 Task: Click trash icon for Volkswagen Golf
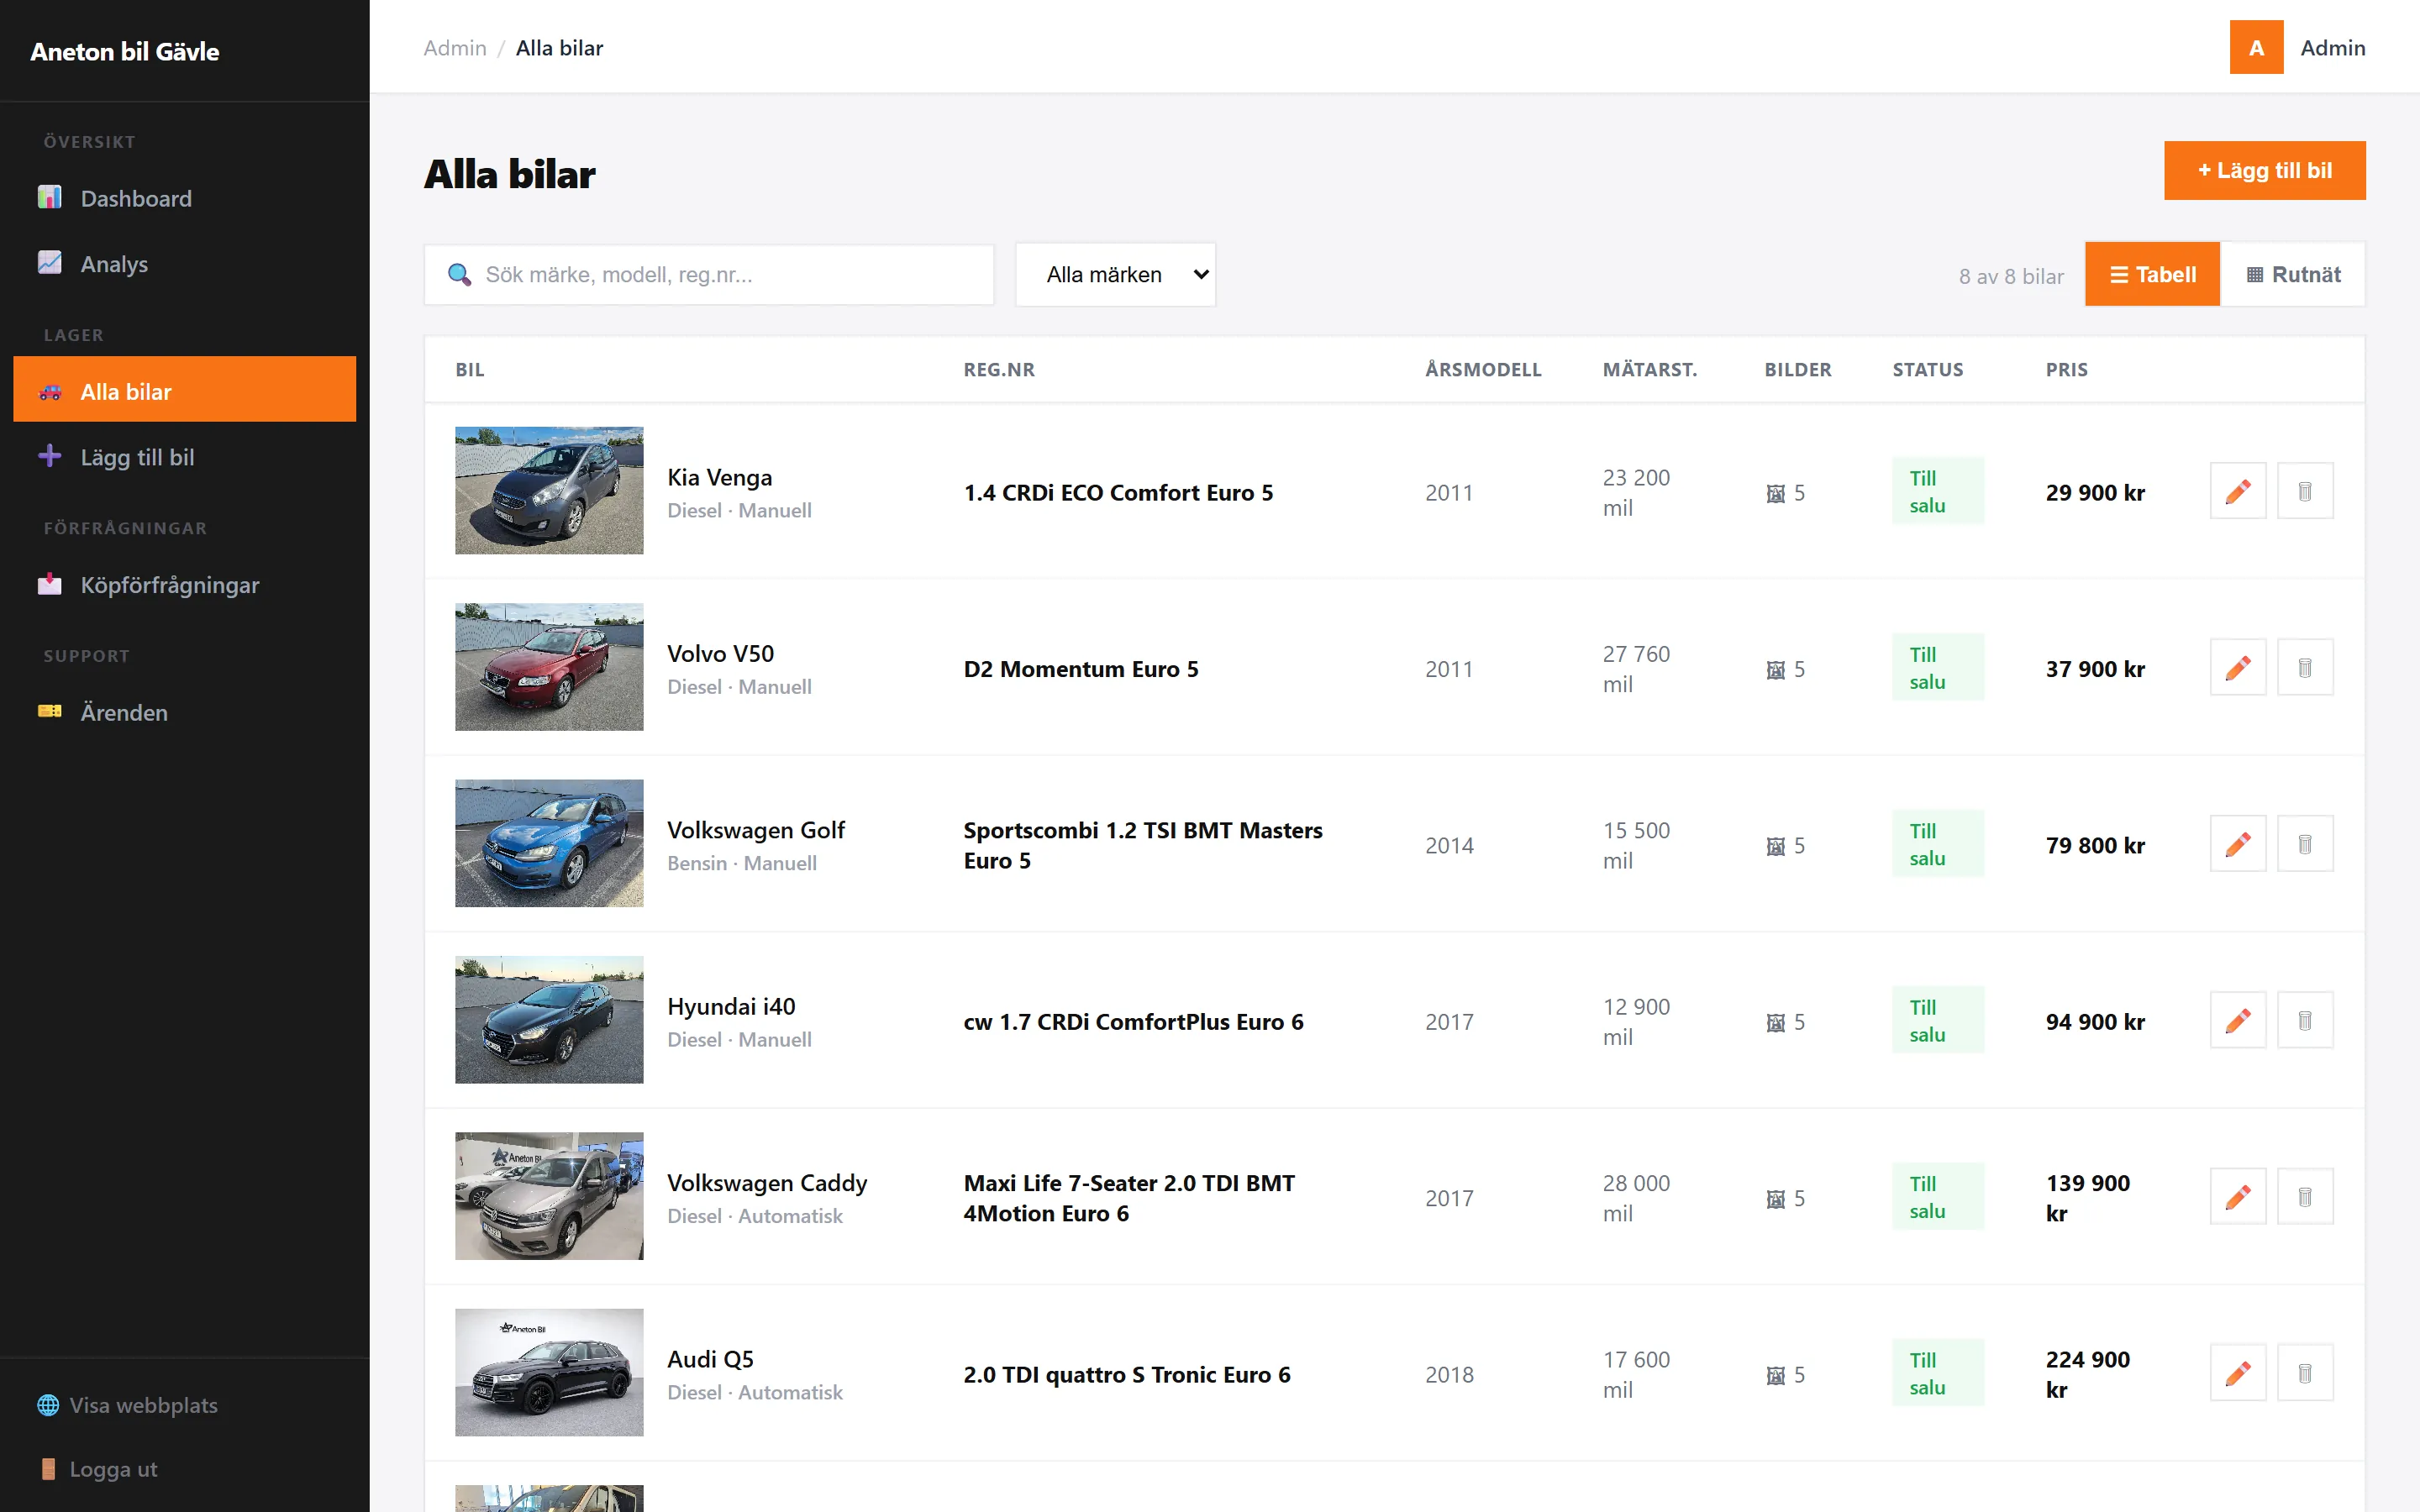tap(2305, 844)
